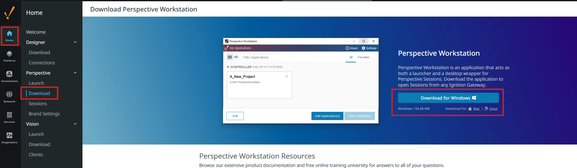Switch to list view in Workstation preview
Screen dimensions: 577x168
(236, 57)
